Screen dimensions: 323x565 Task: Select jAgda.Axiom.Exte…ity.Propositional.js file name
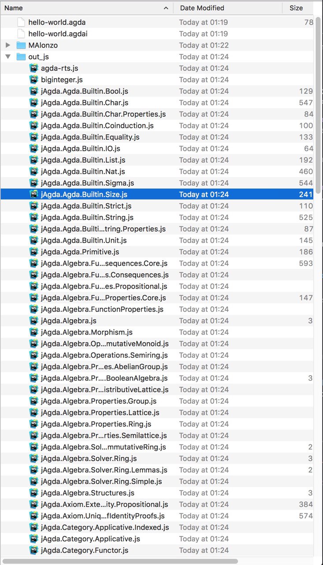(x=104, y=504)
